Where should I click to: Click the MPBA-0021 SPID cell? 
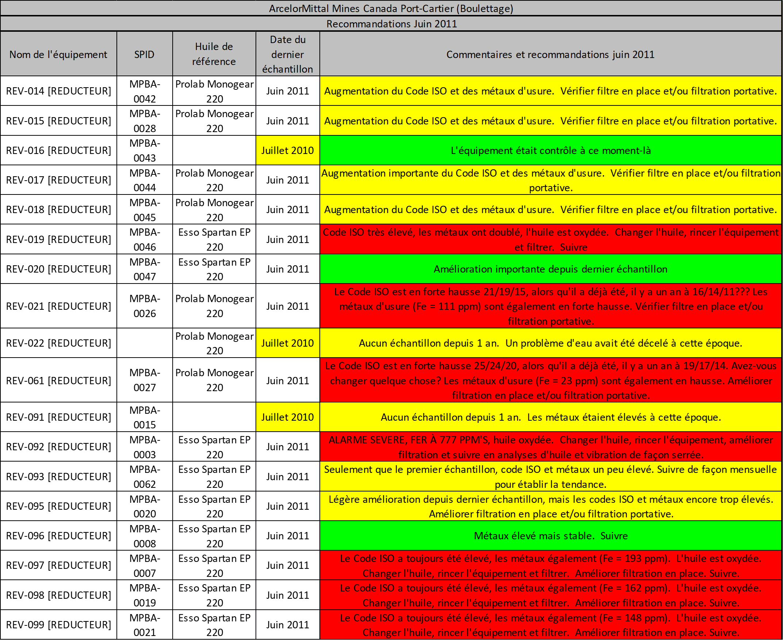pos(145,625)
